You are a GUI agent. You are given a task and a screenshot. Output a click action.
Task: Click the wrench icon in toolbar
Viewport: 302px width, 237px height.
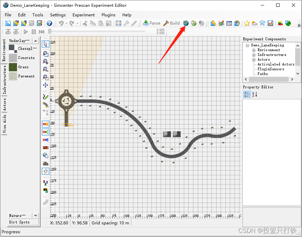(x=126, y=23)
